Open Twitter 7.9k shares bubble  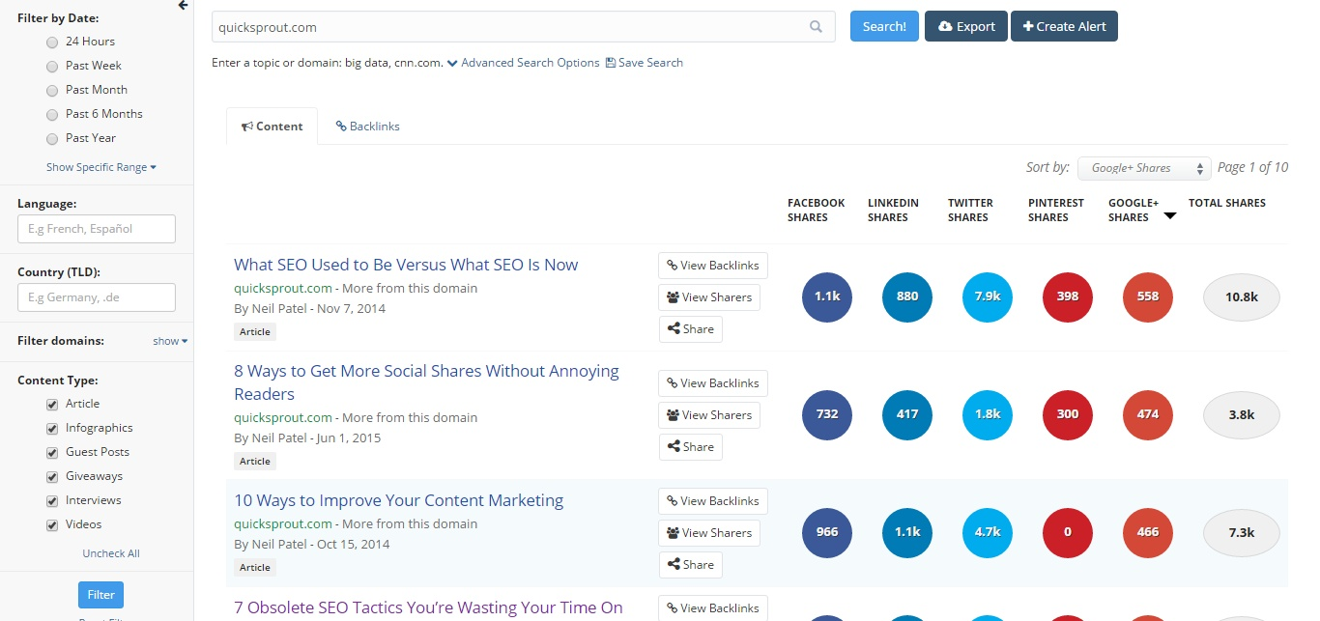988,296
